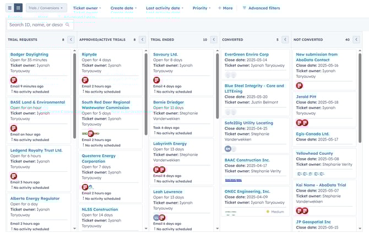The image size is (369, 233).
Task: Collapse the Trial Requests column
Action: coord(70,40)
